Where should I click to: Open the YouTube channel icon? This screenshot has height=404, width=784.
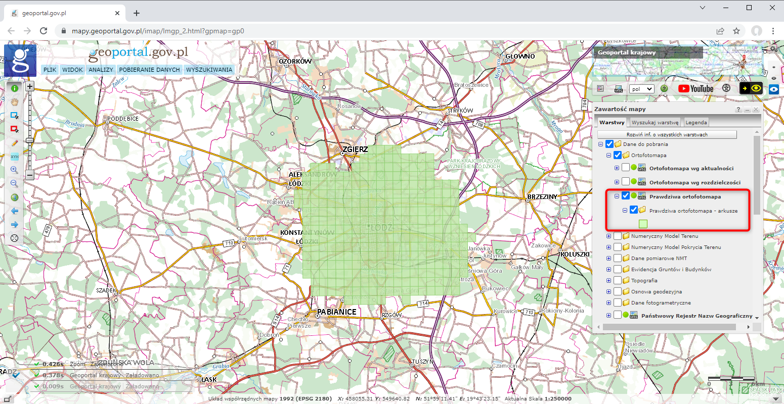tap(695, 88)
